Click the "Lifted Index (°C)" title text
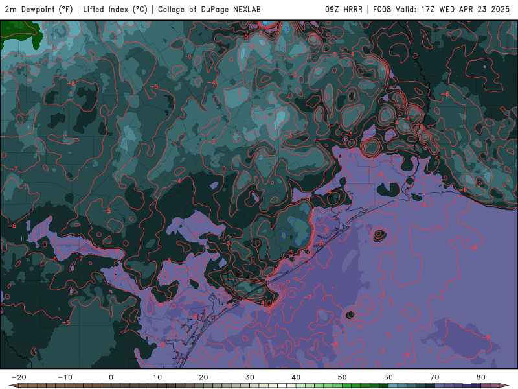This screenshot has width=518, height=389. 115,9
